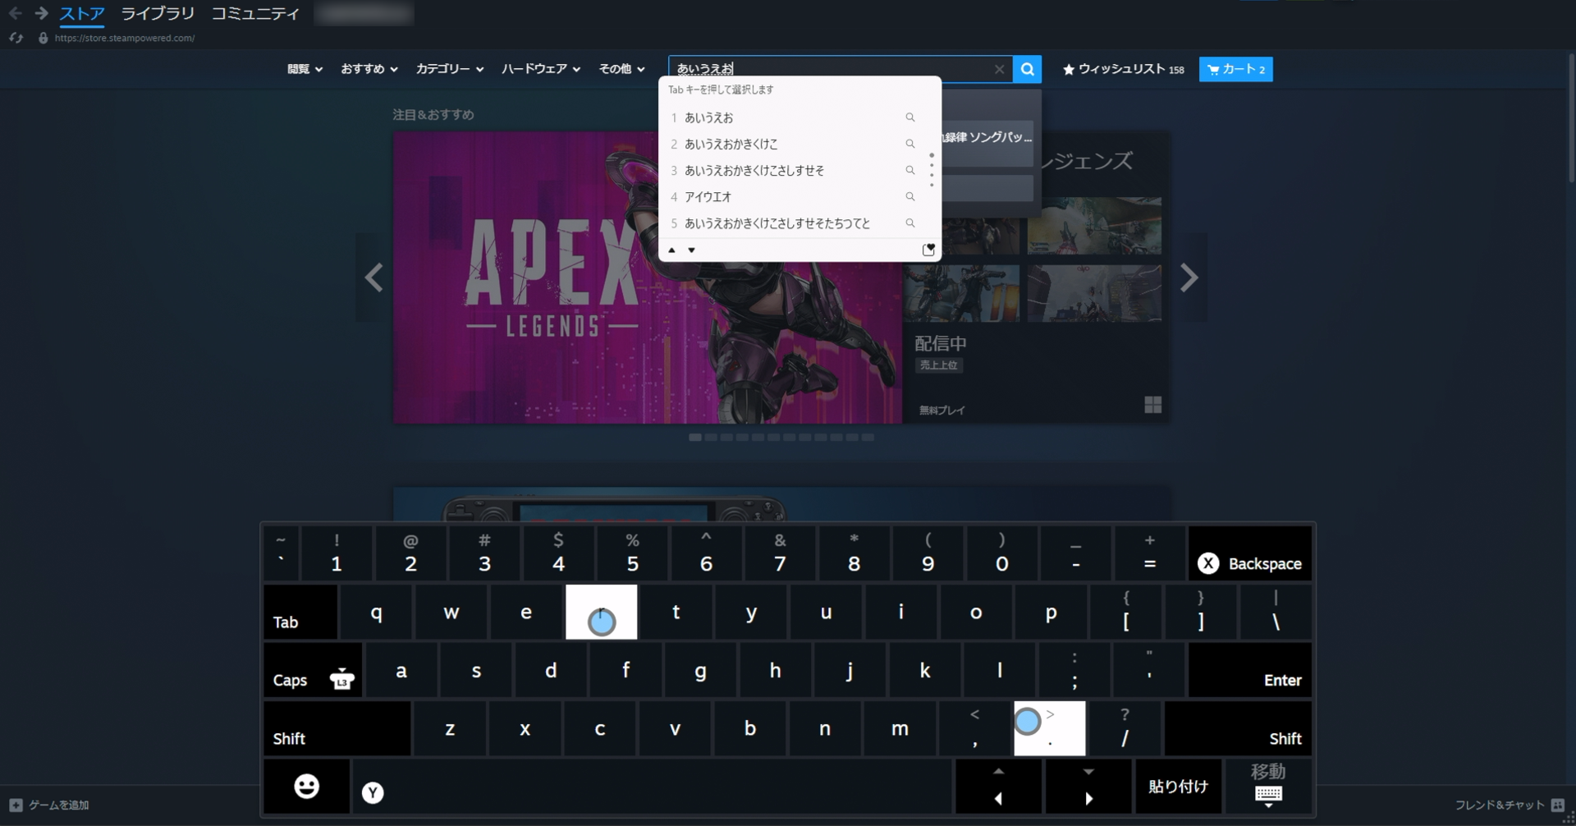Tap the 5 percent key
Image resolution: width=1576 pixels, height=826 pixels.
pyautogui.click(x=632, y=553)
